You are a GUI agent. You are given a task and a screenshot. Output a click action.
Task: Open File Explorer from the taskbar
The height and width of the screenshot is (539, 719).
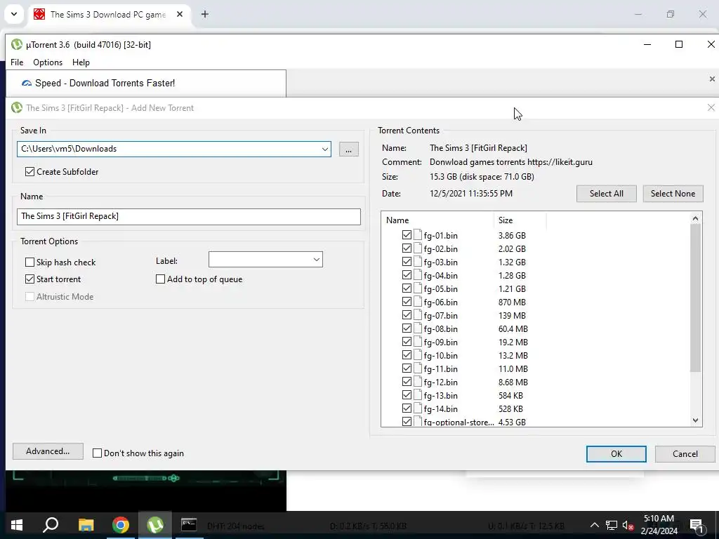tap(86, 525)
